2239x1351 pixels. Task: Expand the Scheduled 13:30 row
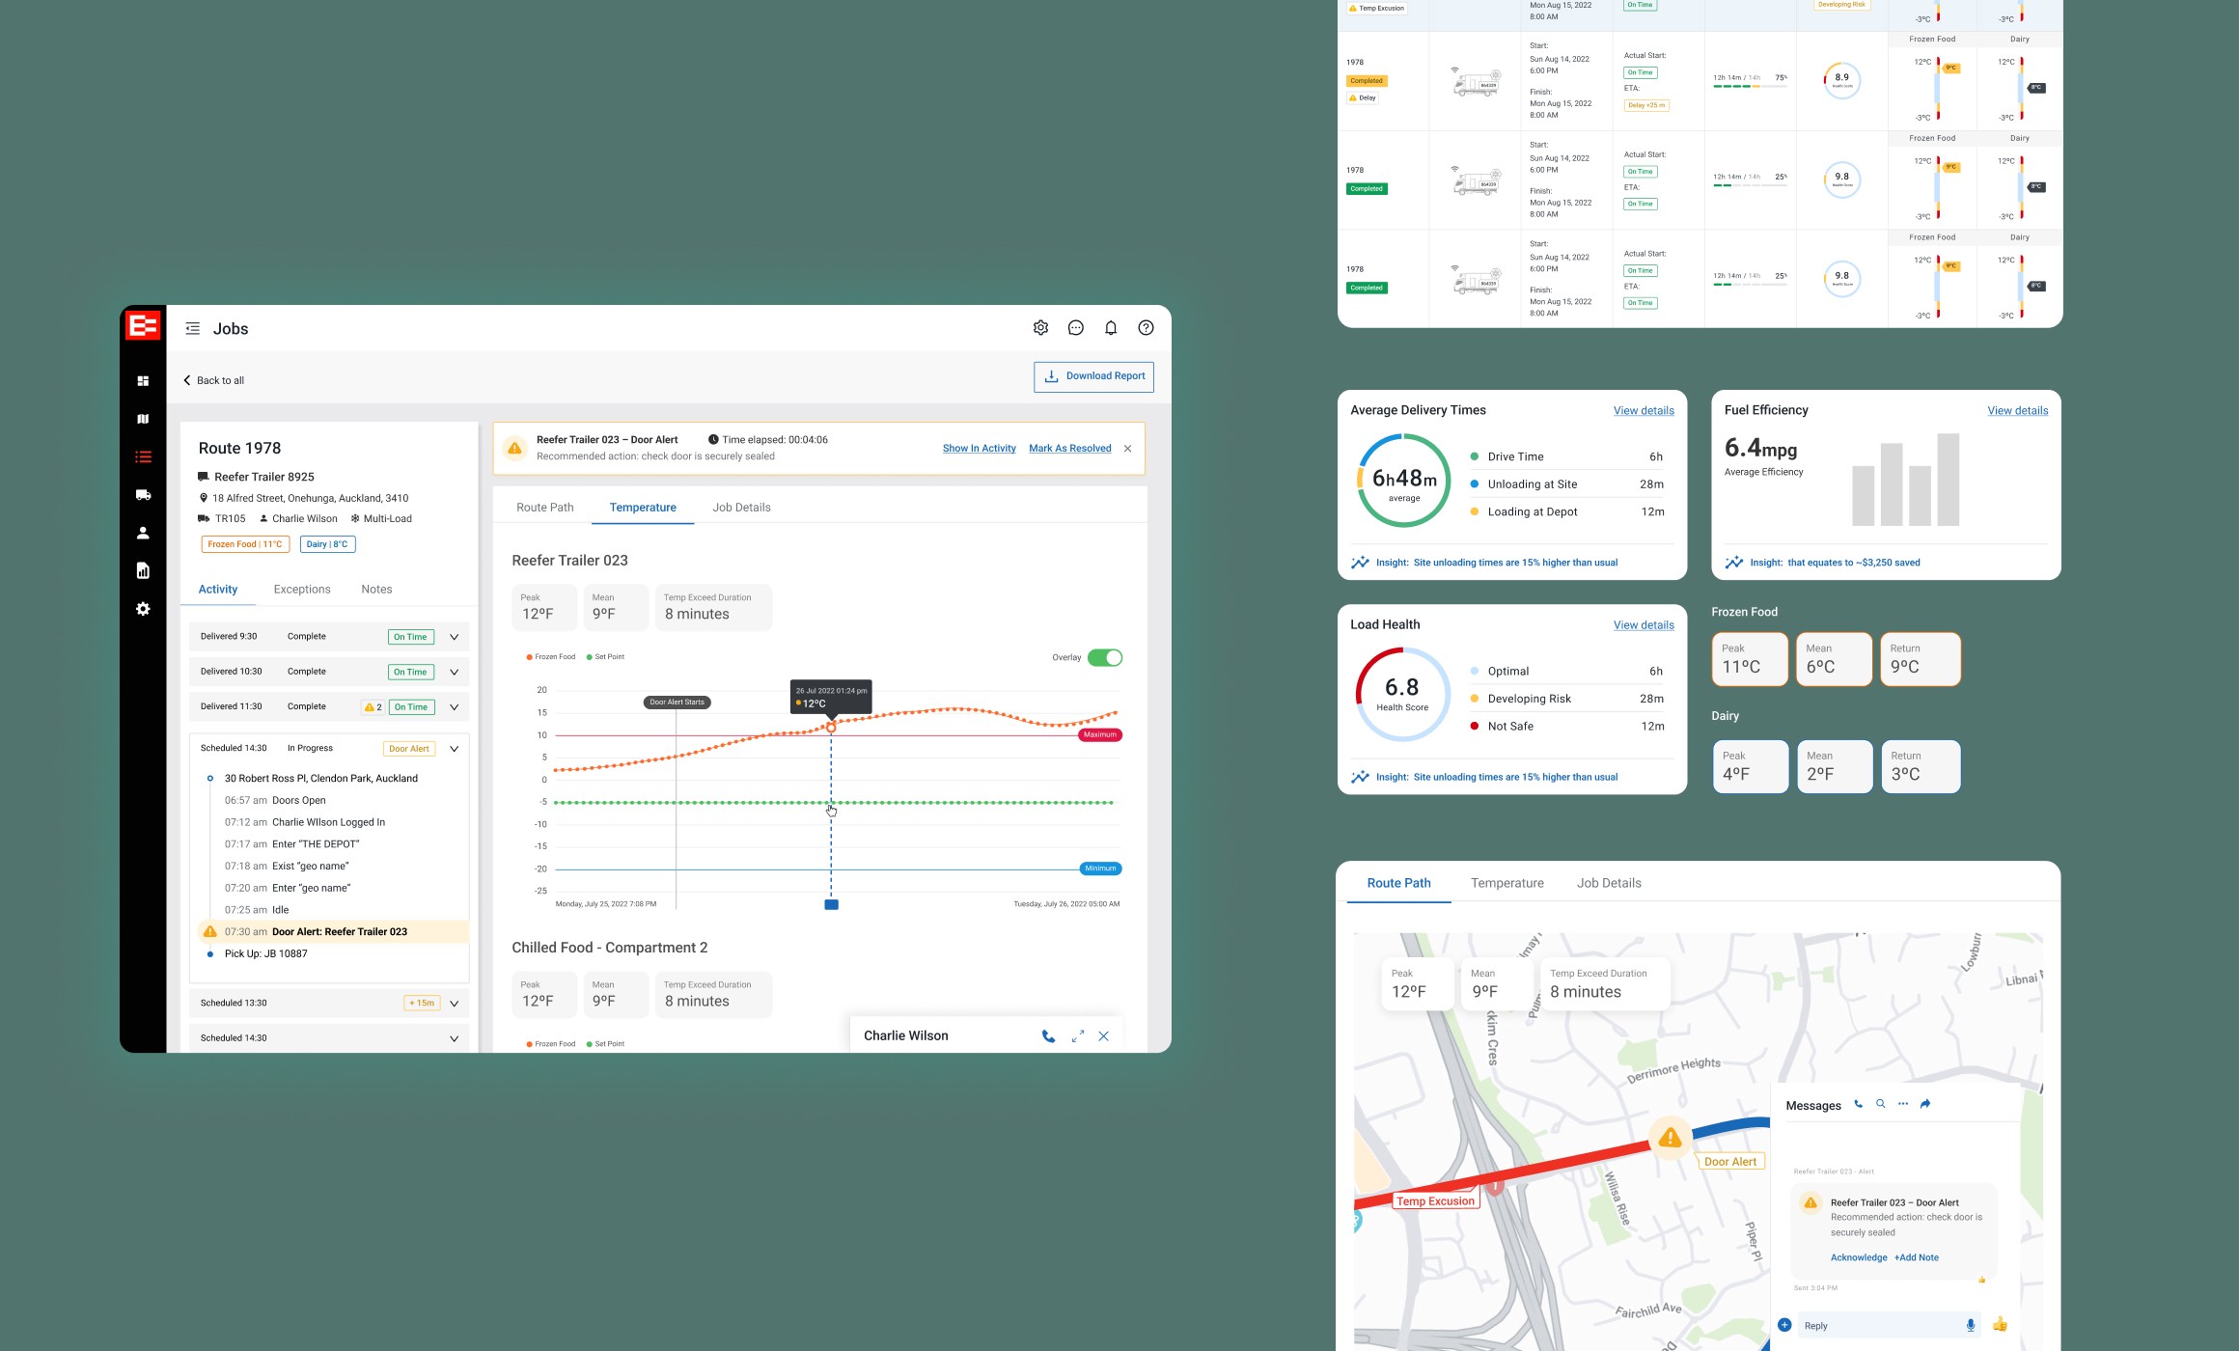[x=454, y=1004]
